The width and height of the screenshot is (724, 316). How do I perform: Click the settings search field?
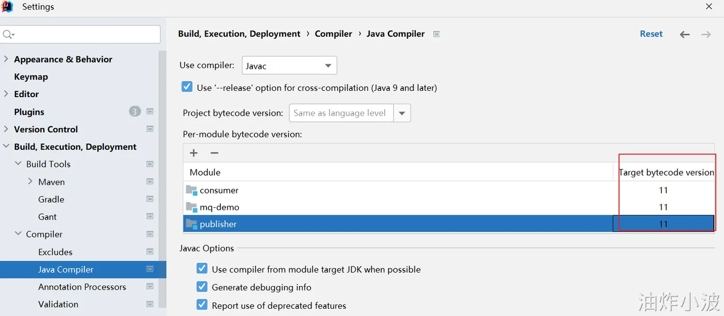coord(83,35)
